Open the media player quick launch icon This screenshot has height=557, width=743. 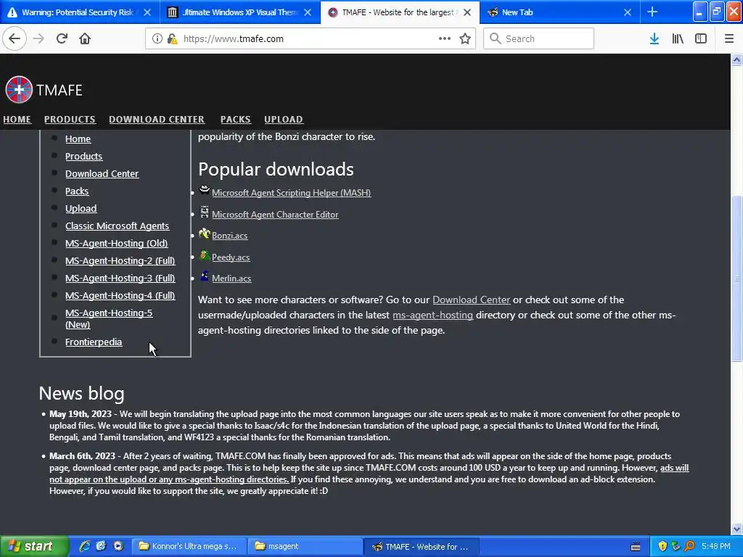(x=118, y=546)
